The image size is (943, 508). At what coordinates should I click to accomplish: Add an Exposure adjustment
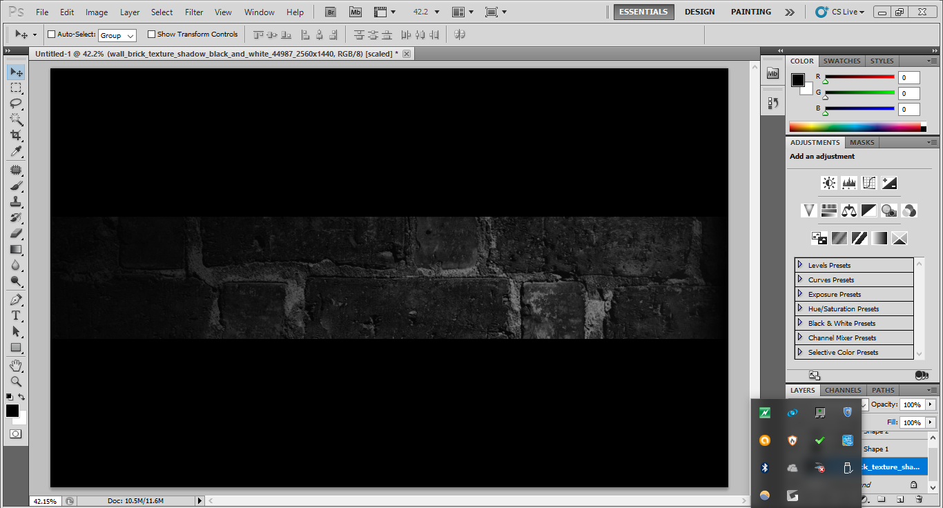point(889,183)
